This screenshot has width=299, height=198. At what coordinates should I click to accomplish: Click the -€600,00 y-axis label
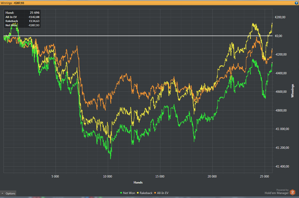281,92
